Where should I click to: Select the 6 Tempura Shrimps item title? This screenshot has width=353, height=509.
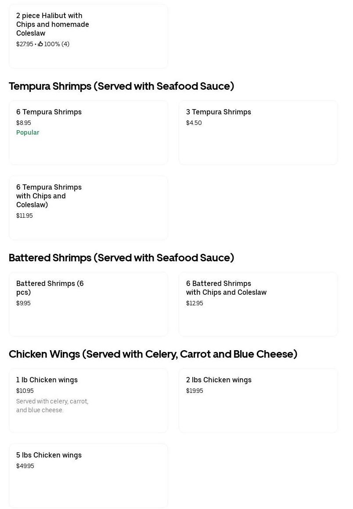[x=49, y=112]
